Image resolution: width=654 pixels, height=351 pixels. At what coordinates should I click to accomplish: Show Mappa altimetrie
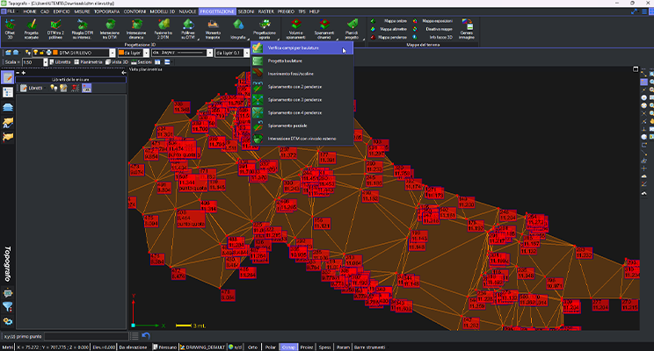(389, 29)
